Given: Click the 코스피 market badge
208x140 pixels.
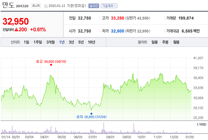Looking at the screenshot, I should click(36, 6).
